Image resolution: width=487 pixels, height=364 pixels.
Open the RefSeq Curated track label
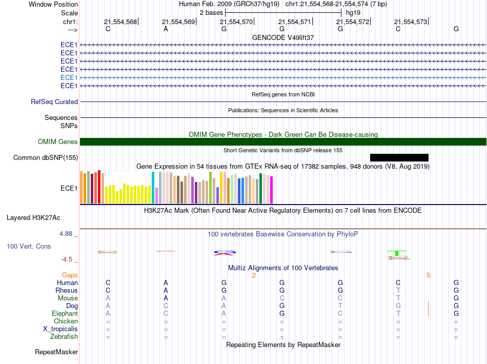pyautogui.click(x=54, y=102)
